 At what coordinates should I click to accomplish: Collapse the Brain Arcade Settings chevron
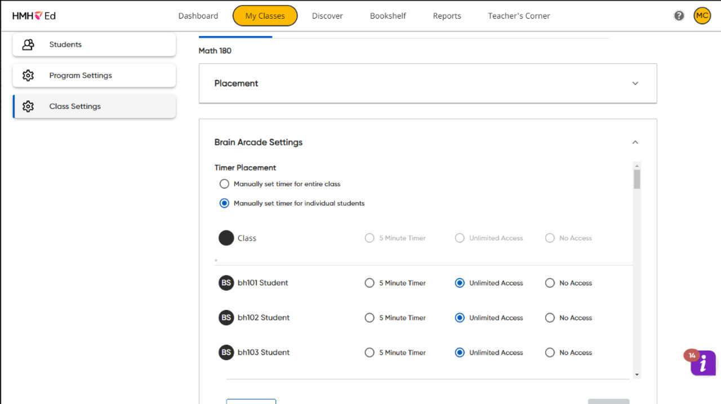click(635, 143)
